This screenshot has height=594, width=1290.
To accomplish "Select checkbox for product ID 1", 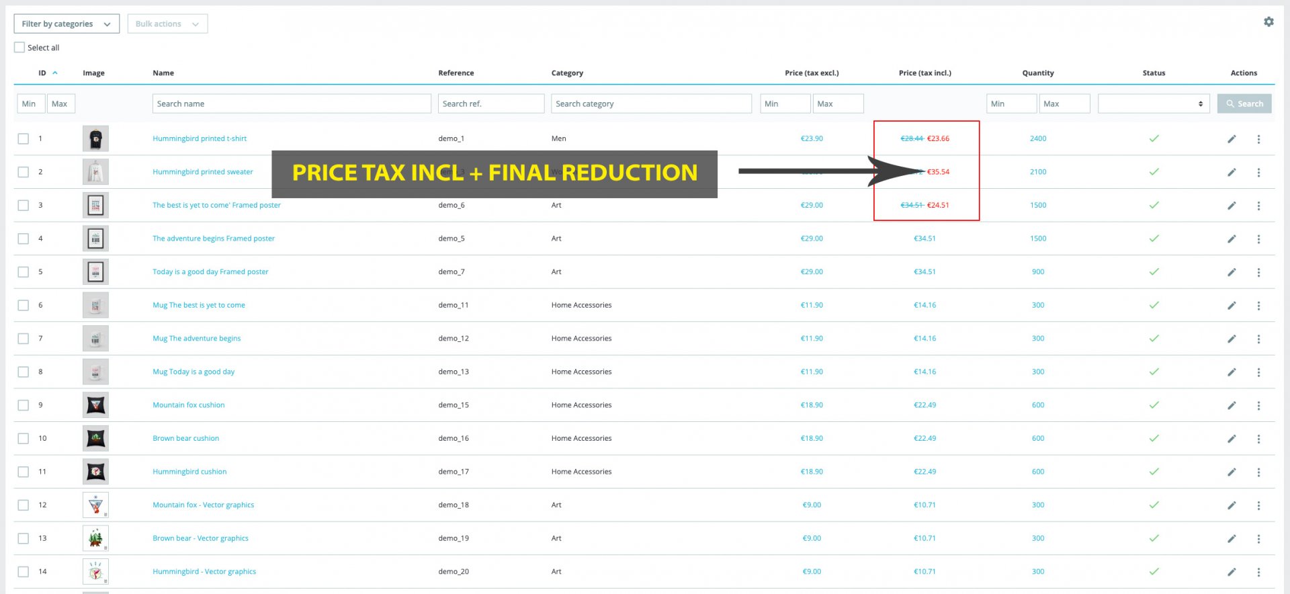I will tap(24, 139).
